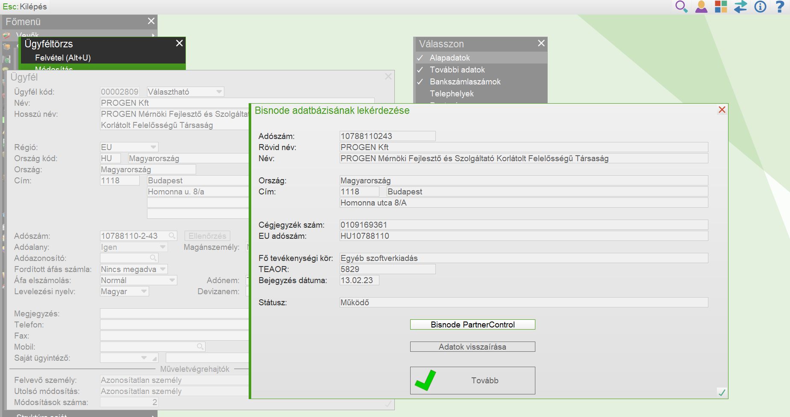Click the Fő tevékenységi kör field
790x417 pixels.
(524, 258)
